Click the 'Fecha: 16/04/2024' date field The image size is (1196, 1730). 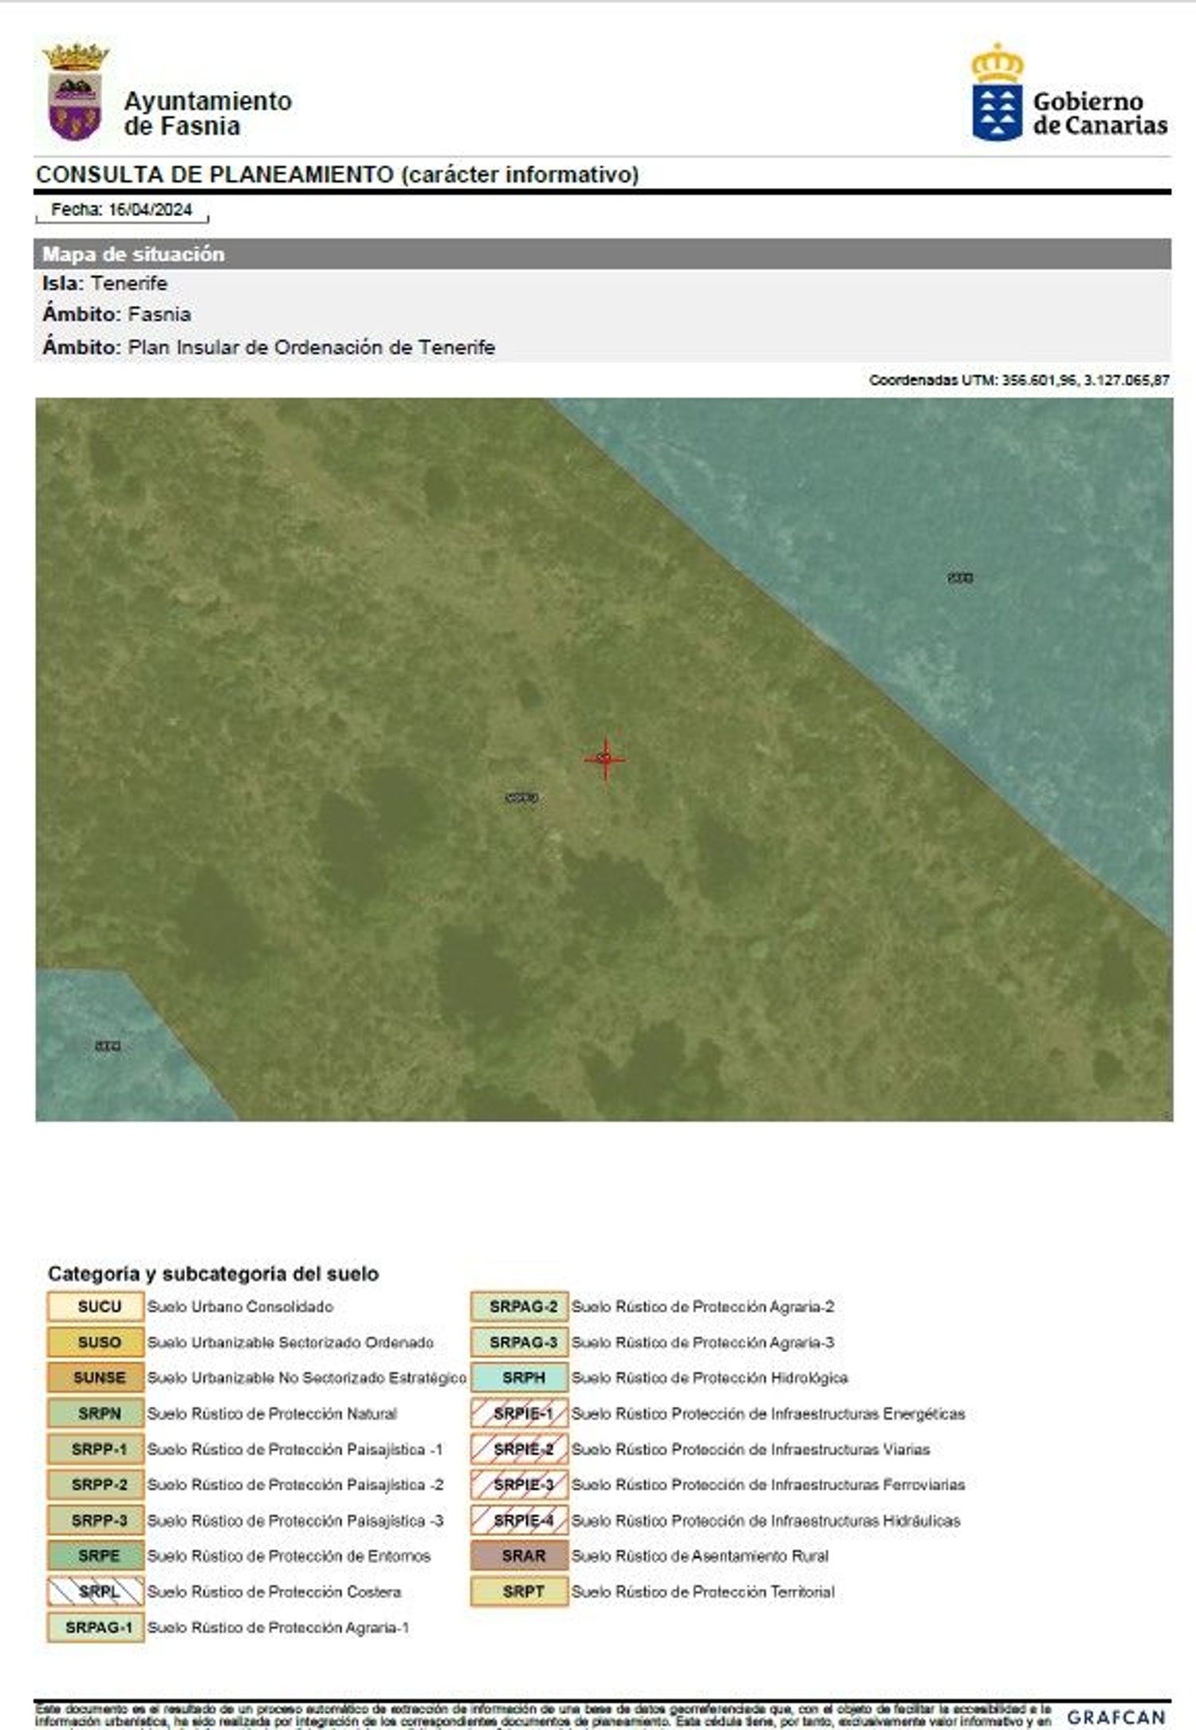122,210
